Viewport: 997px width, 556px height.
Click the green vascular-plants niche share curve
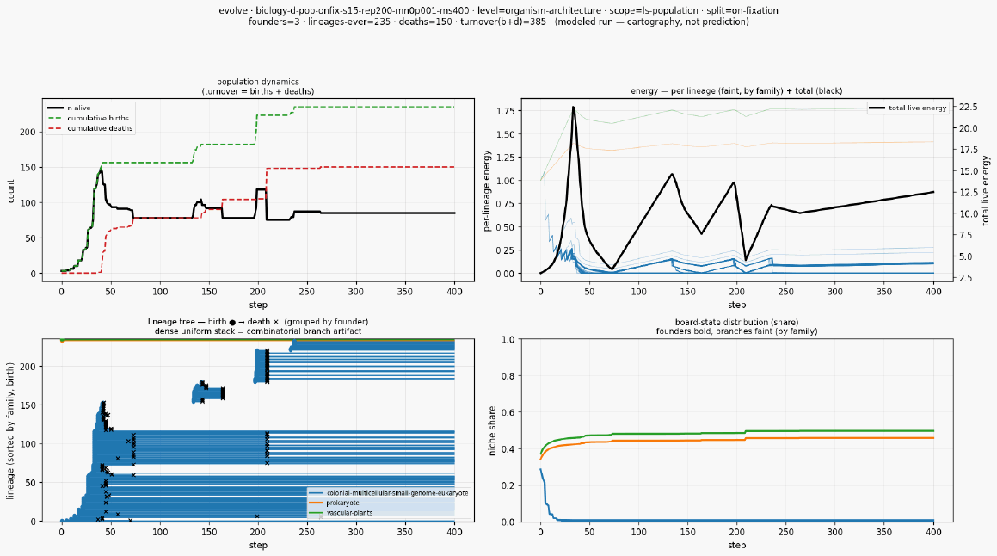point(736,433)
